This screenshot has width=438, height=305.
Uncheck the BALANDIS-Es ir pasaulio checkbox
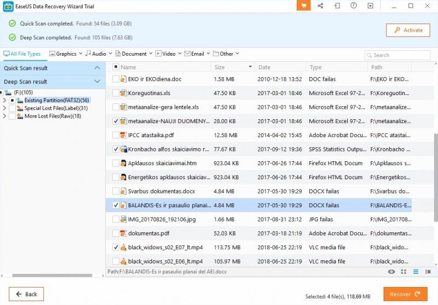(x=116, y=206)
